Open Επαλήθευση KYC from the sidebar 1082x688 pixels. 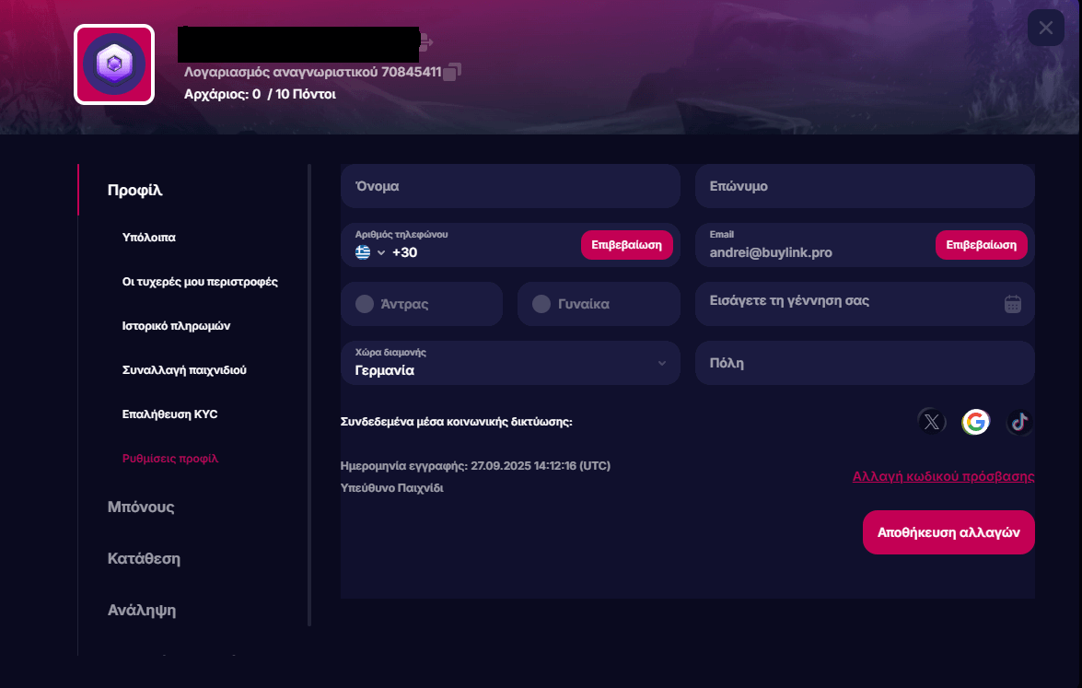[169, 414]
